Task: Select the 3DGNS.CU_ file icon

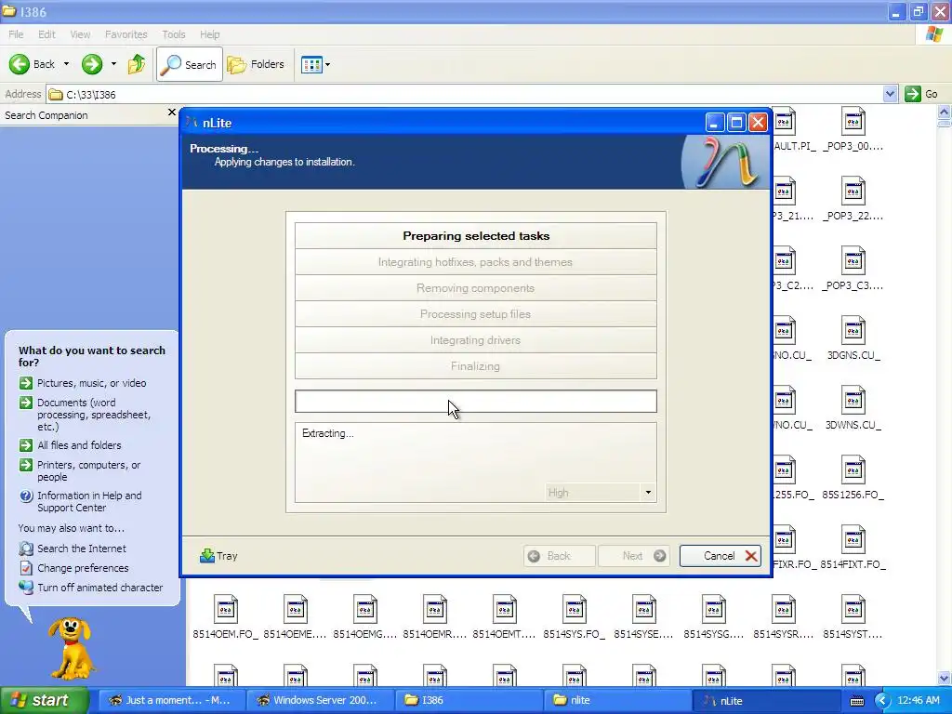Action: [853, 331]
